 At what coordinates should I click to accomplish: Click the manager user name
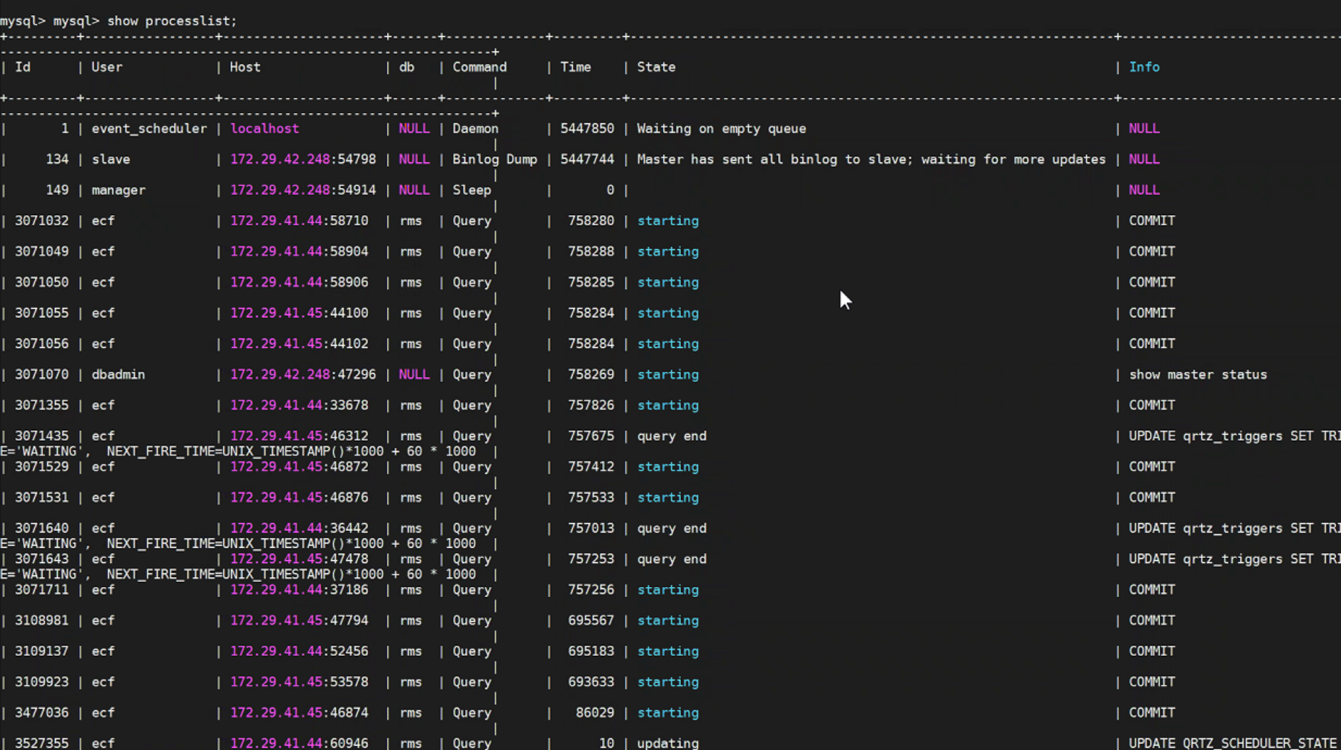tap(118, 190)
